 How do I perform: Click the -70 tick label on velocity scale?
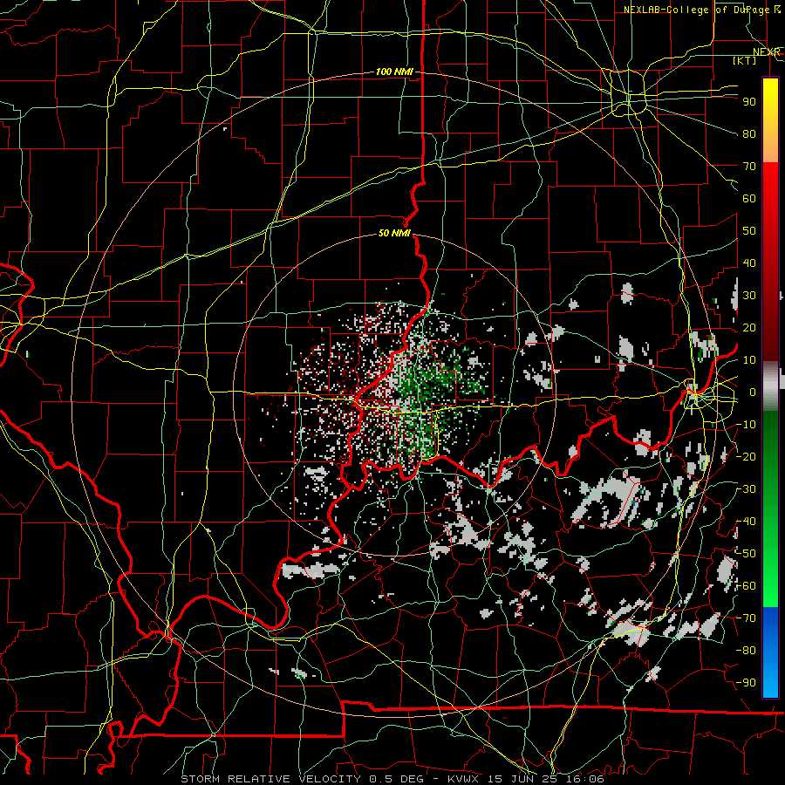(747, 618)
